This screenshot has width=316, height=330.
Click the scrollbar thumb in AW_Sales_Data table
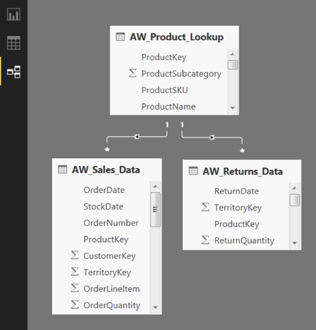156,209
